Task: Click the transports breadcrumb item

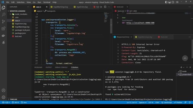Action: [x=50, y=11]
